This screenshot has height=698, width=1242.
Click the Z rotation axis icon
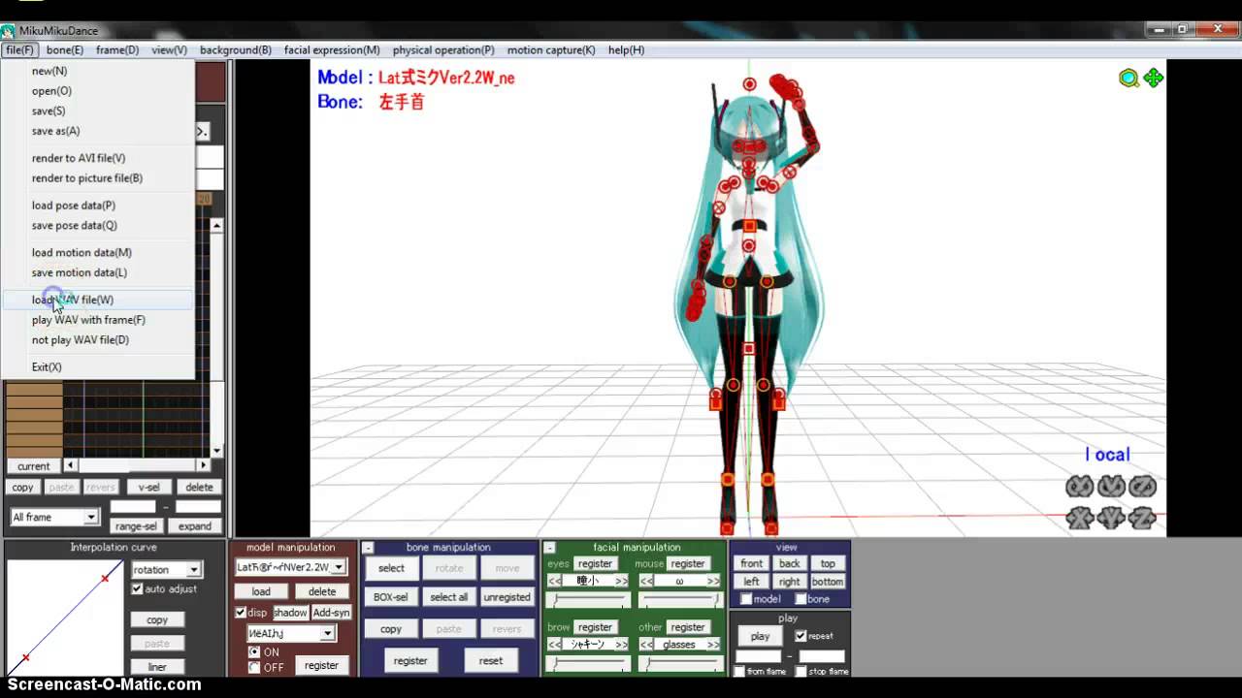click(1142, 487)
